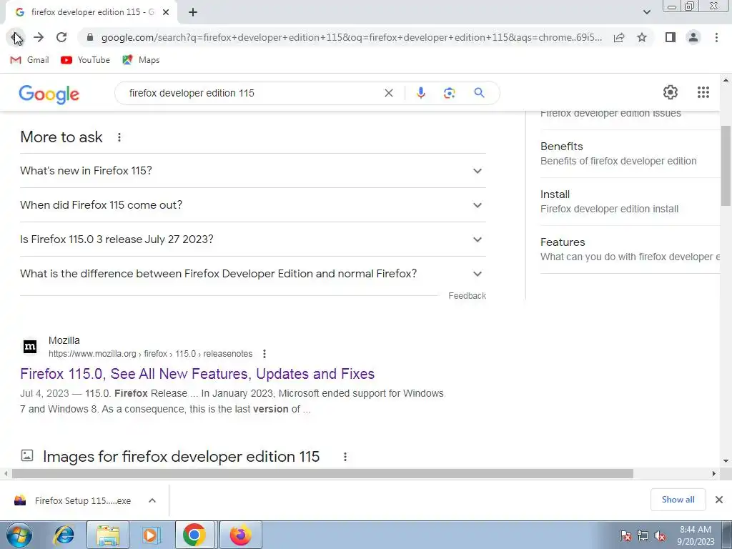Click scroll down arrow of page
The image size is (732, 549).
[x=726, y=461]
